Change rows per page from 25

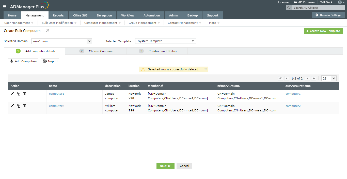click(329, 78)
